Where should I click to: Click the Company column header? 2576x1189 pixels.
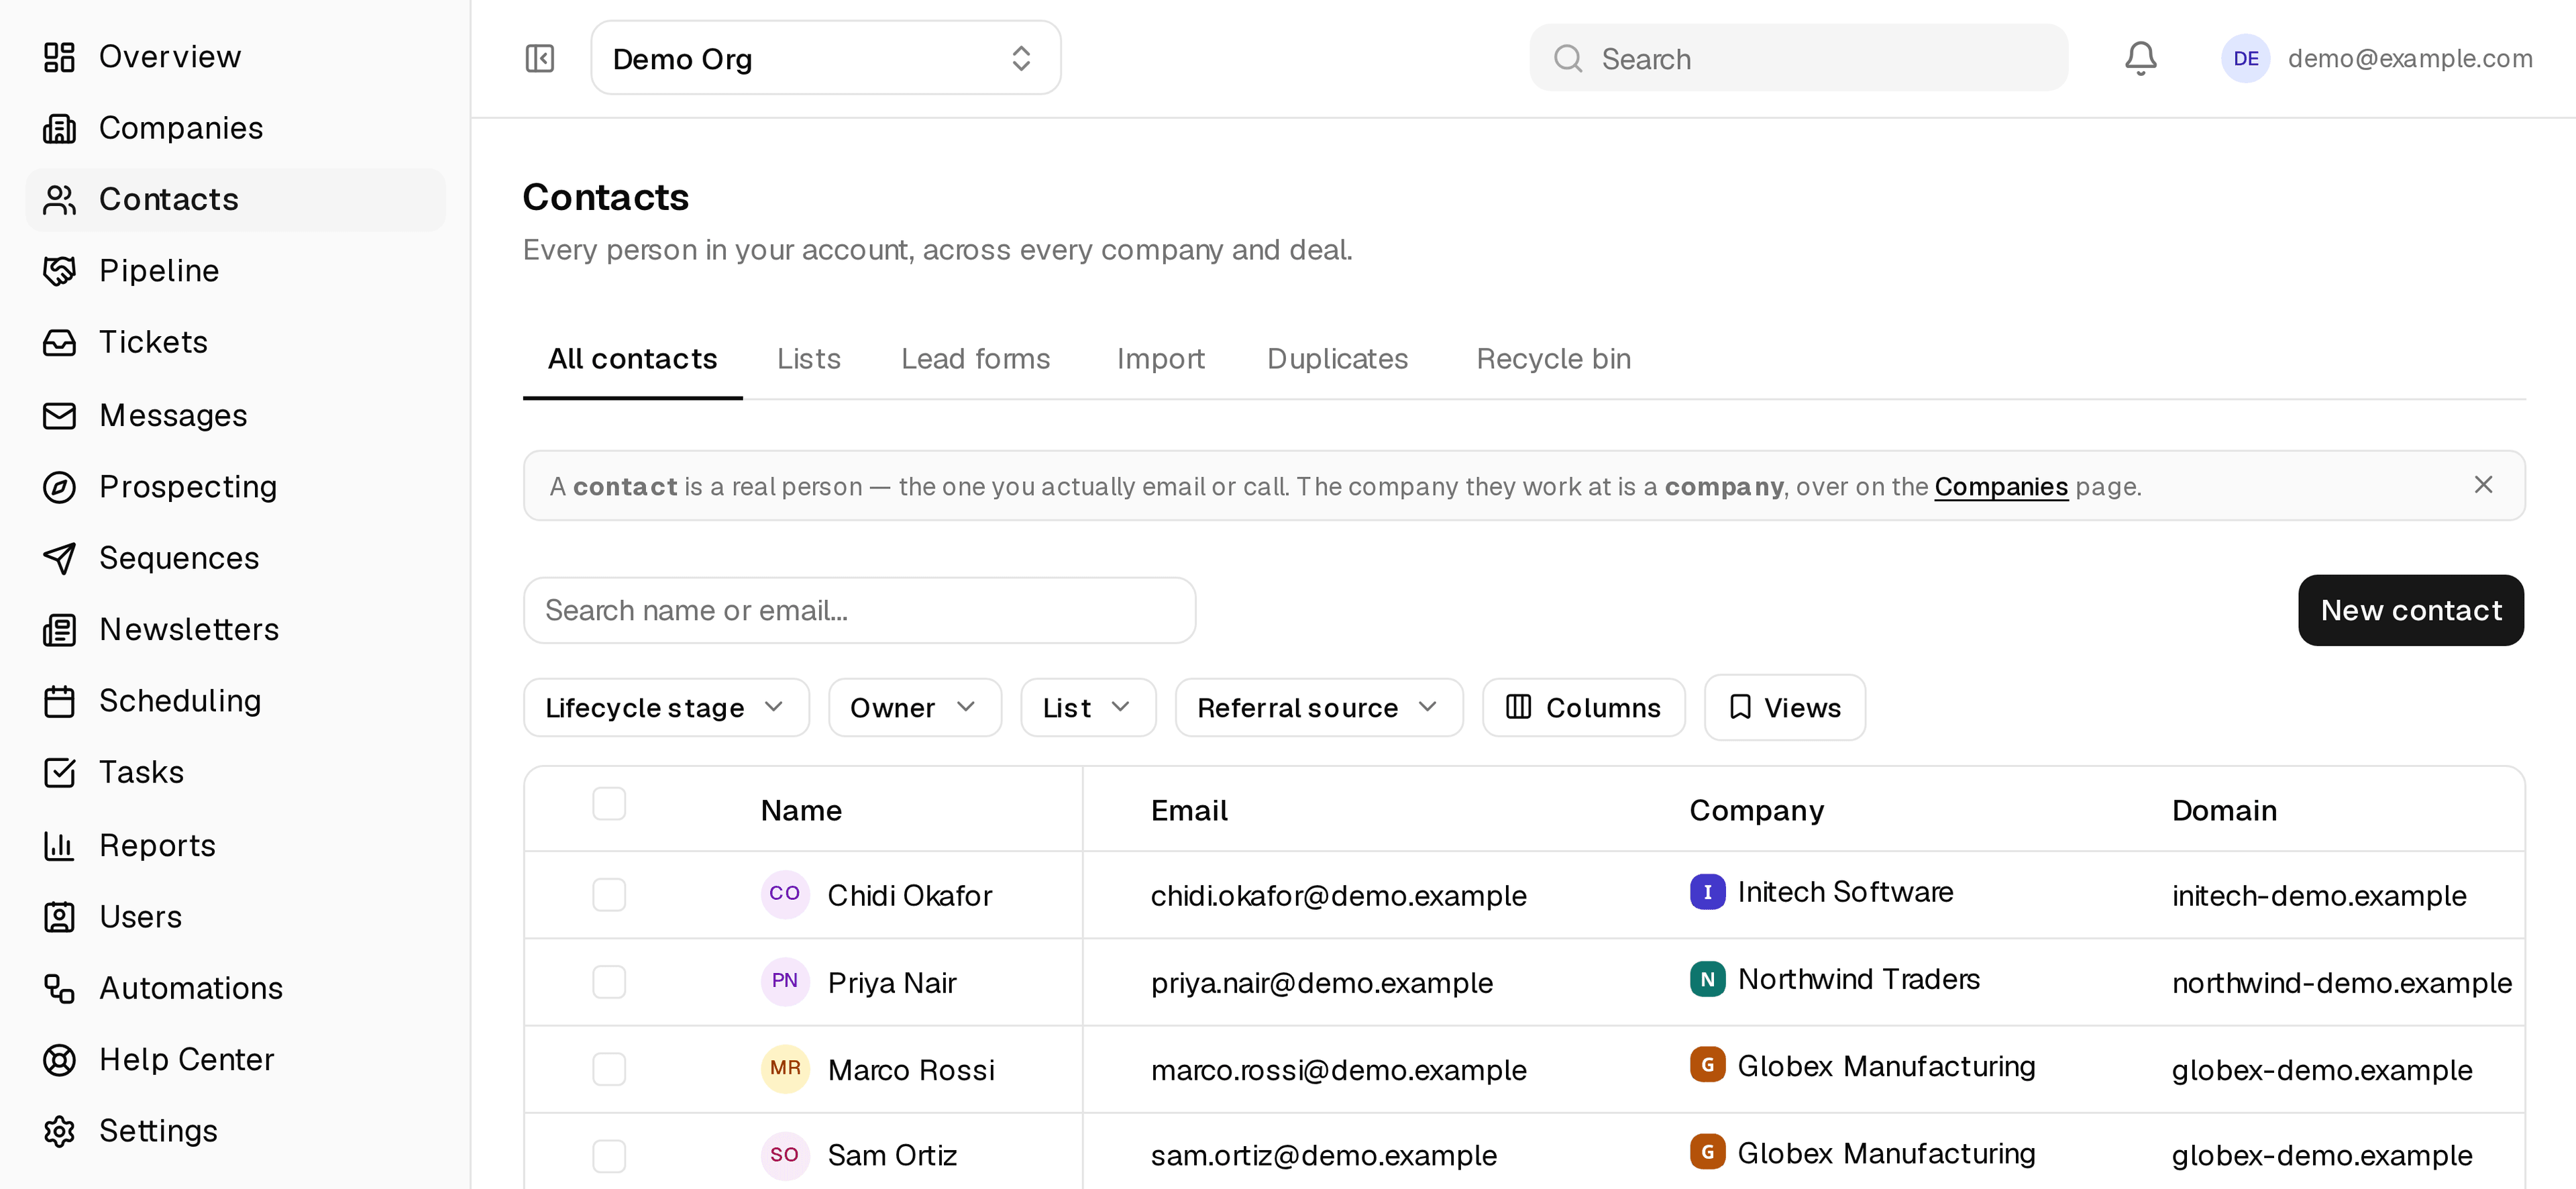coord(1756,810)
